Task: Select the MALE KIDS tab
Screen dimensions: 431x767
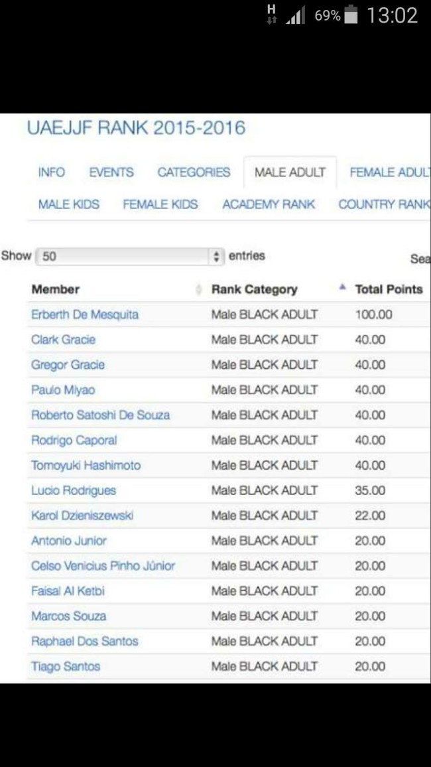Action: tap(69, 204)
